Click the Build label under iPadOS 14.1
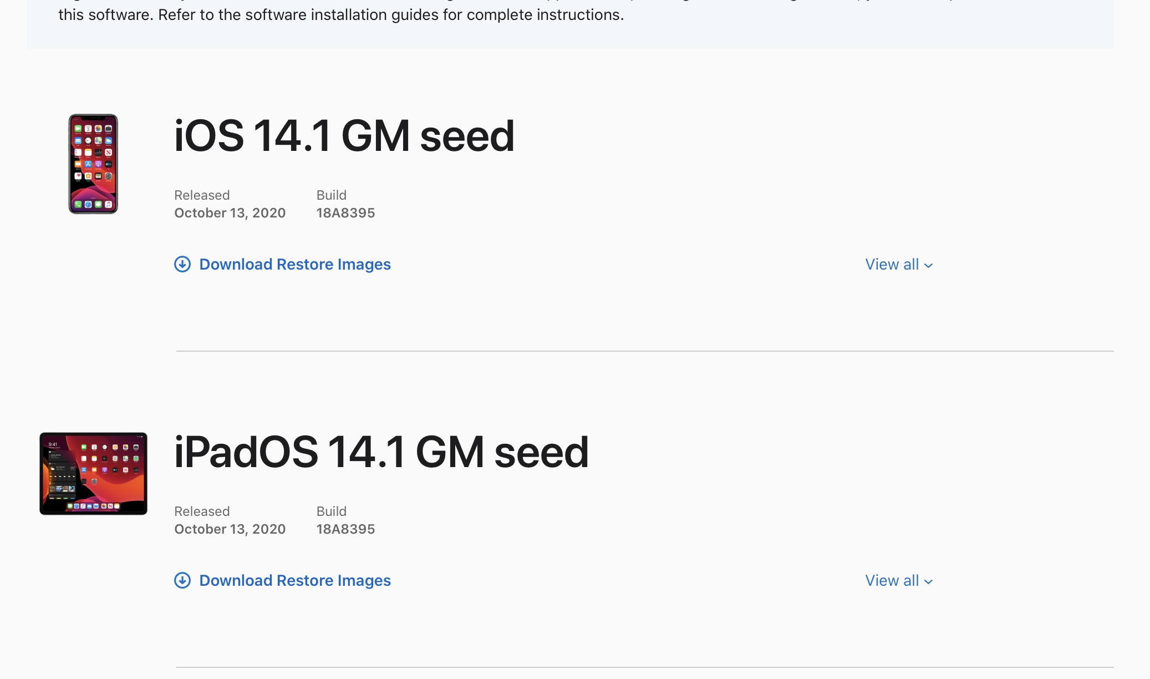Screen dimensions: 1150x679 [332, 511]
